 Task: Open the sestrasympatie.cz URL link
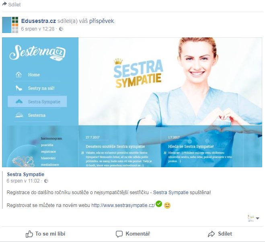tap(123, 205)
